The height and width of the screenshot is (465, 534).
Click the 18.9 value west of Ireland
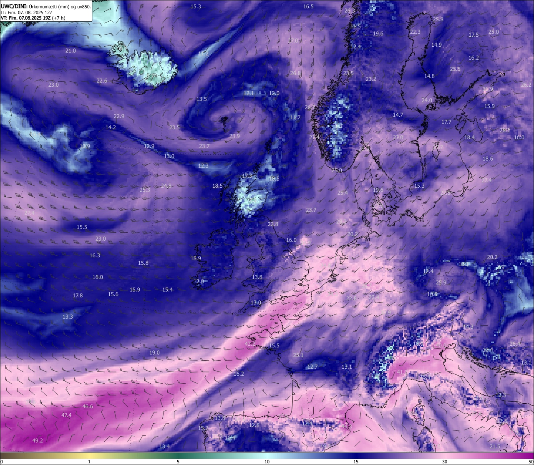(196, 258)
